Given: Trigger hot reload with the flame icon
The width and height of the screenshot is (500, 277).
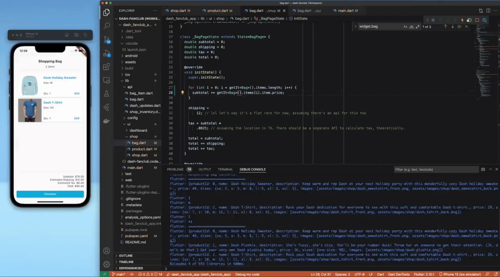Looking at the screenshot, I should (462, 20).
